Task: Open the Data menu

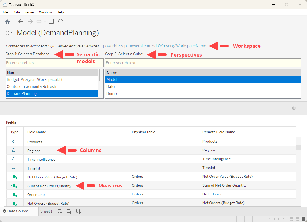Action: pos(16,12)
